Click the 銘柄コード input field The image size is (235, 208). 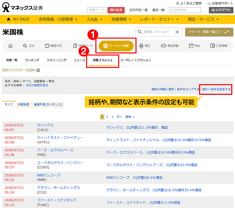click(97, 10)
